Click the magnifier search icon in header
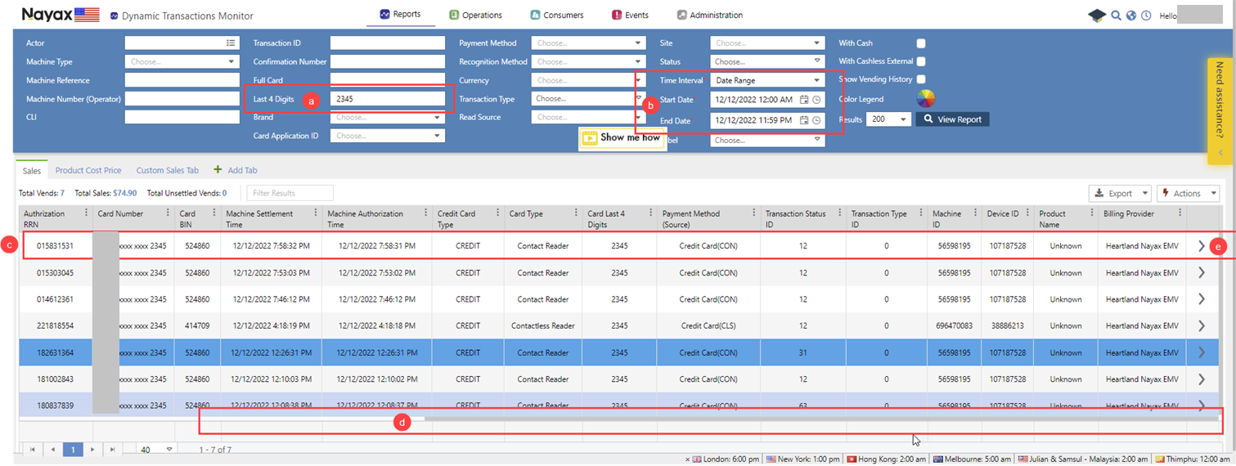The width and height of the screenshot is (1236, 466). pyautogui.click(x=1116, y=16)
